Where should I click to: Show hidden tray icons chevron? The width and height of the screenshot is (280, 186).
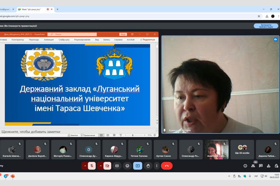229,176
